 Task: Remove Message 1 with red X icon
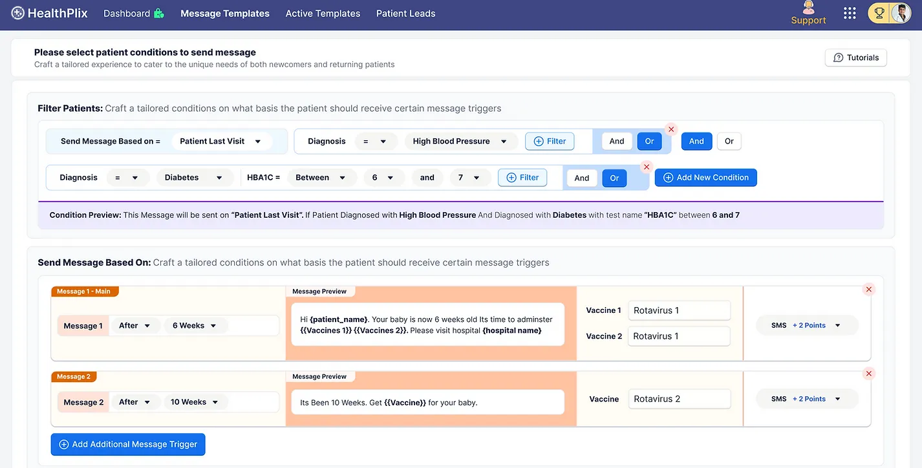point(869,290)
